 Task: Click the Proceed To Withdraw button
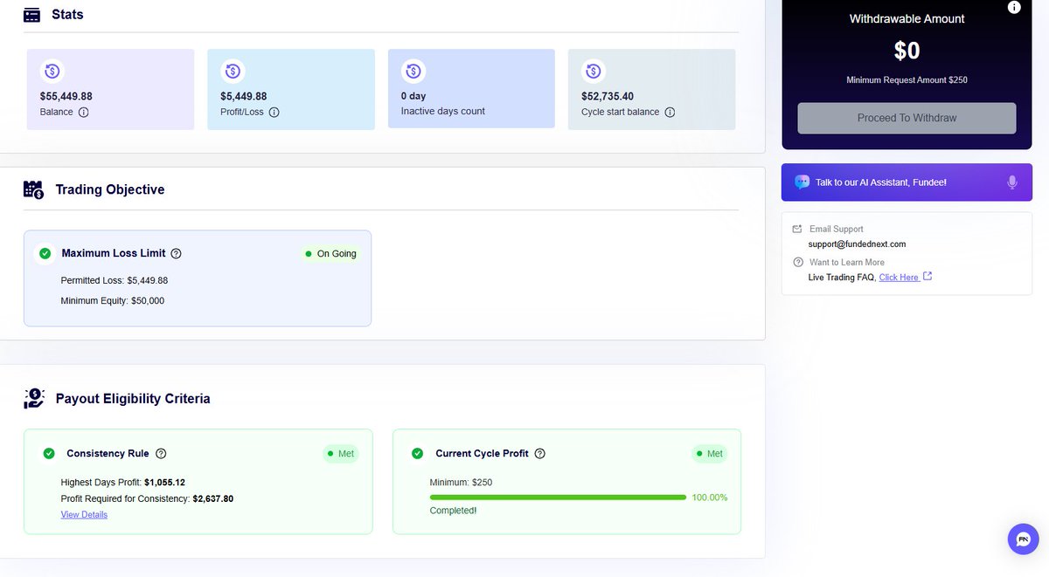[x=907, y=118]
